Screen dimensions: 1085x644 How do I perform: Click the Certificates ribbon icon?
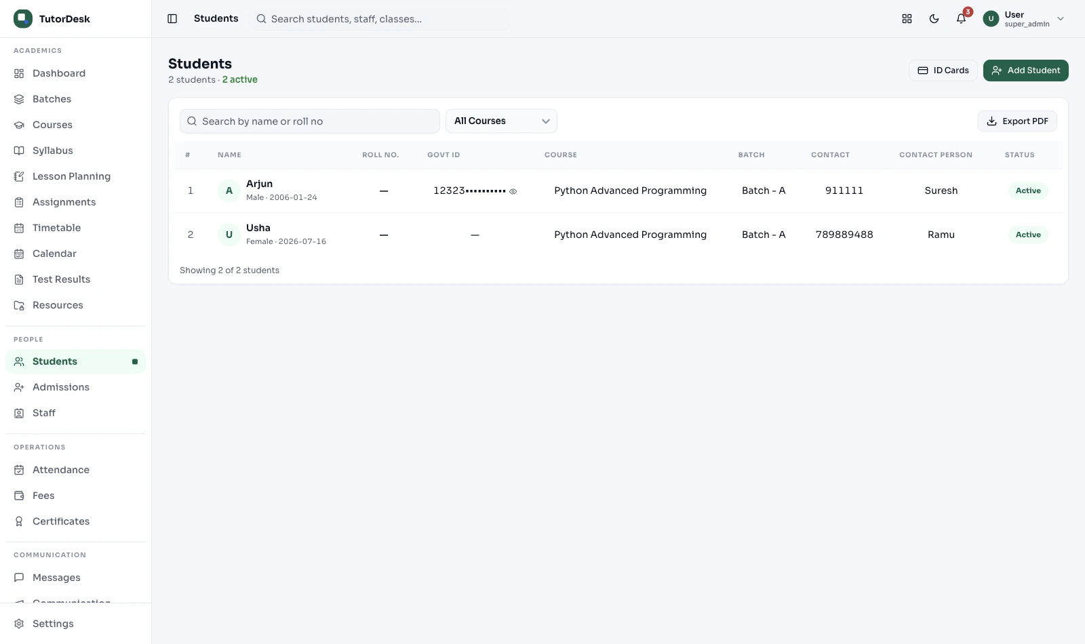[19, 521]
